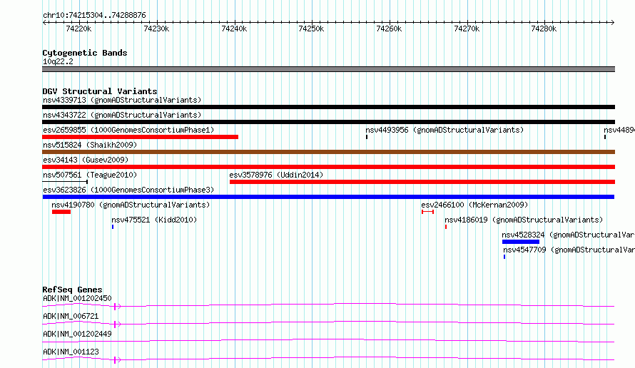This screenshot has height=368, width=635.
Task: Click the Cytogenetic Bands track title
Action: click(x=85, y=53)
